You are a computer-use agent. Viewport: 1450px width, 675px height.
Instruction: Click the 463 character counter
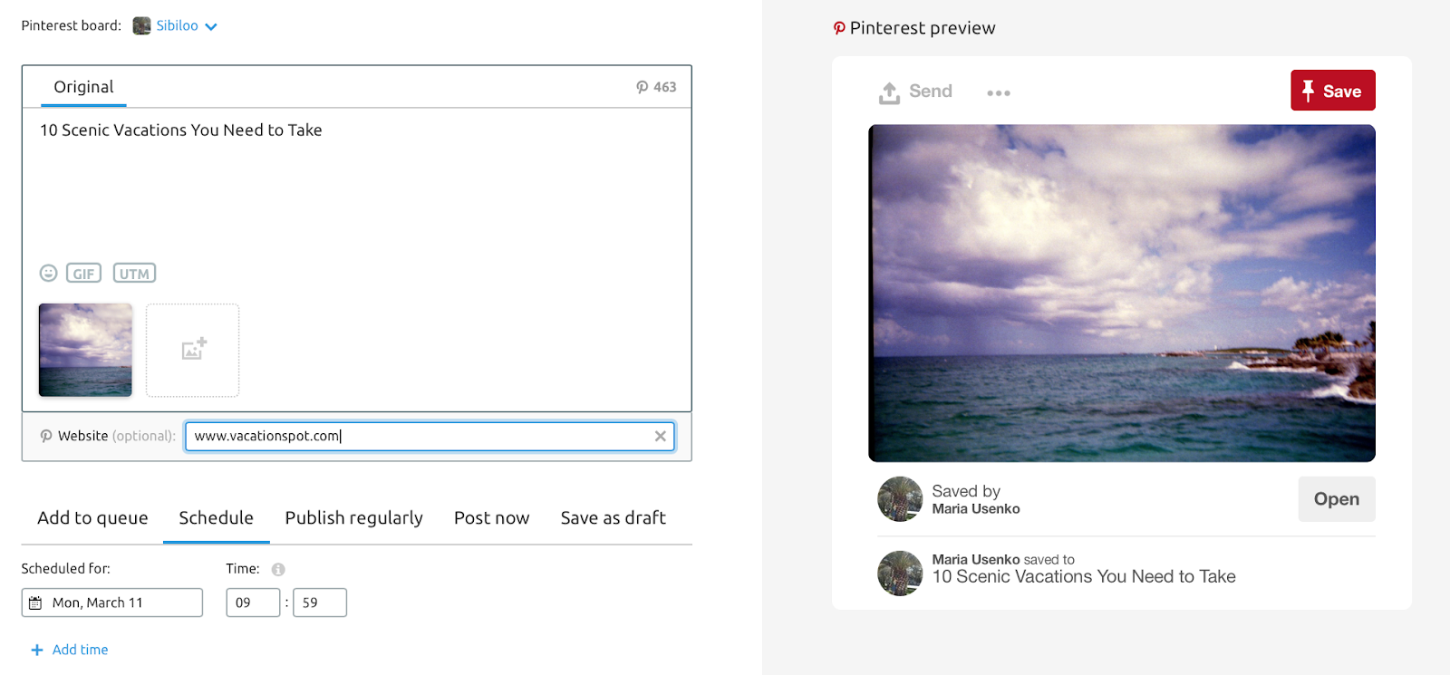664,87
